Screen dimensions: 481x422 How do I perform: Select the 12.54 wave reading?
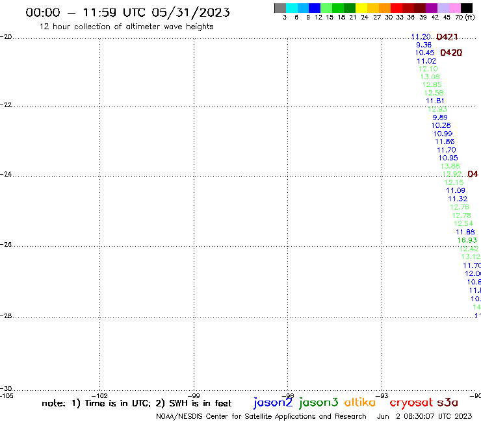click(463, 223)
